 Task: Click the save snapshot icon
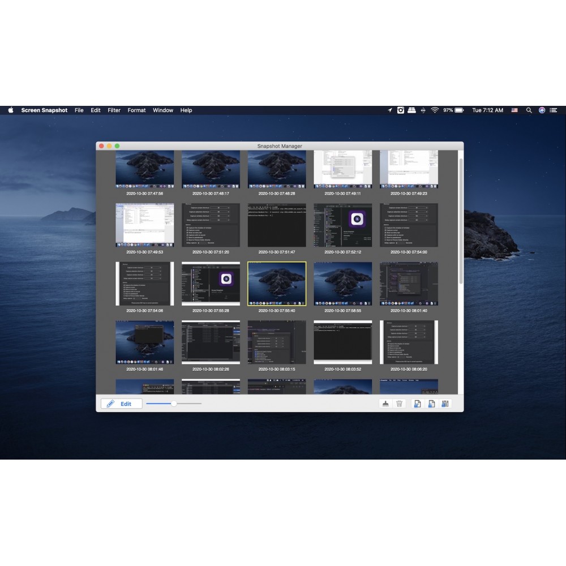445,404
